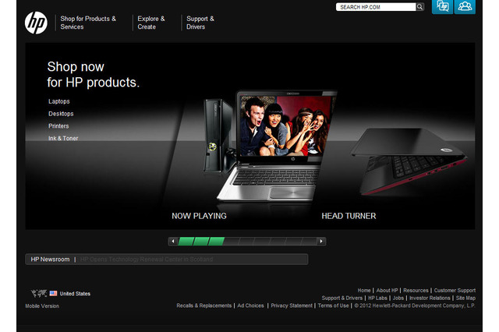
Task: Select the last dark carousel segment
Action: pyautogui.click(x=308, y=242)
